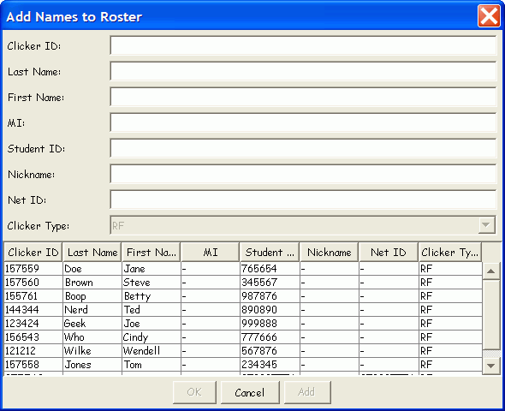Viewport: 505px width, 411px height.
Task: Click the Wendell first name cell
Action: coord(151,351)
